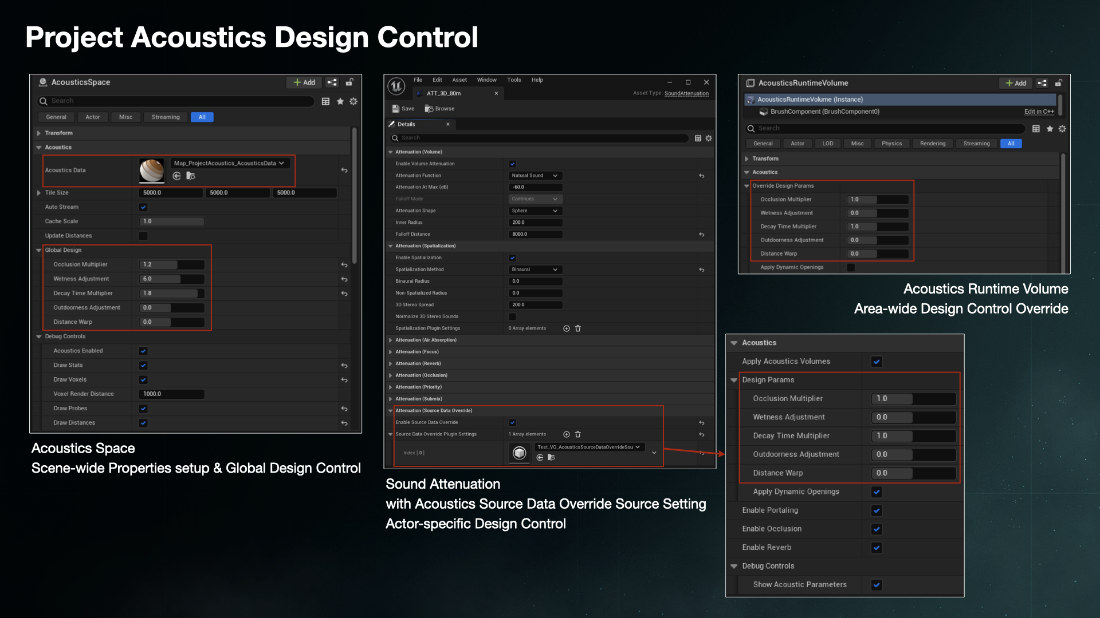This screenshot has height=618, width=1100.
Task: Open Attenuation Function Natural Sound dropdown
Action: (x=535, y=176)
